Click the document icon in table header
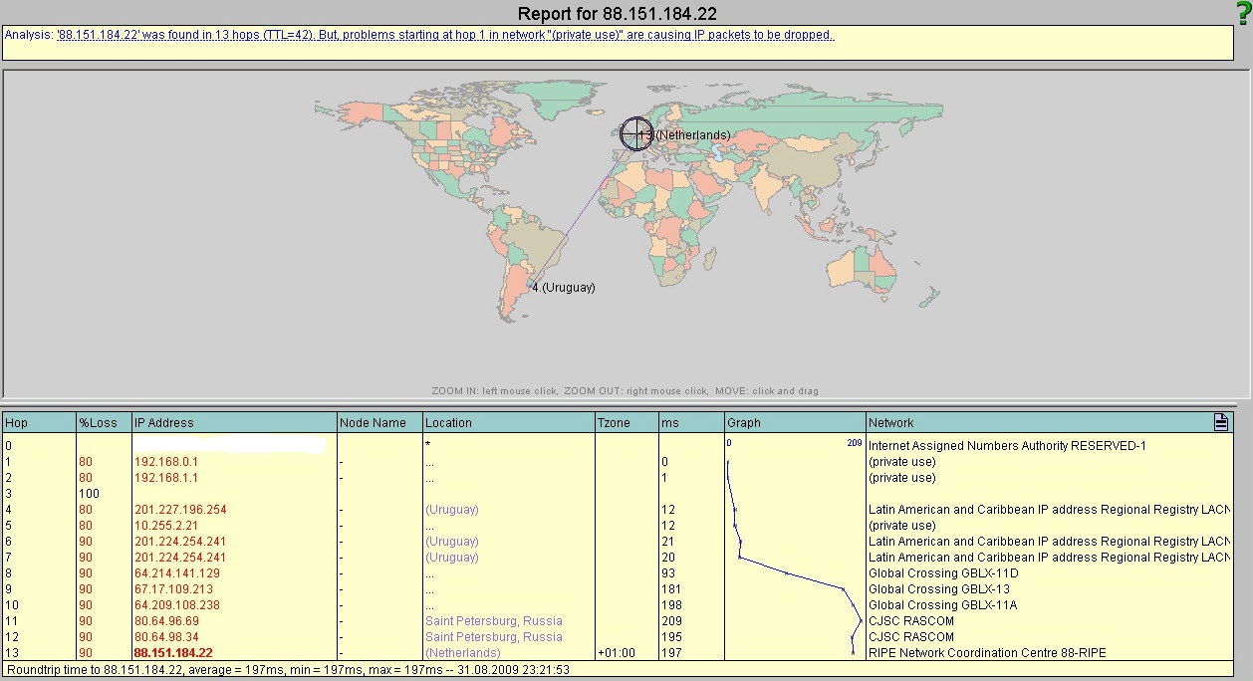Screen dimensions: 1253x681 (1221, 422)
